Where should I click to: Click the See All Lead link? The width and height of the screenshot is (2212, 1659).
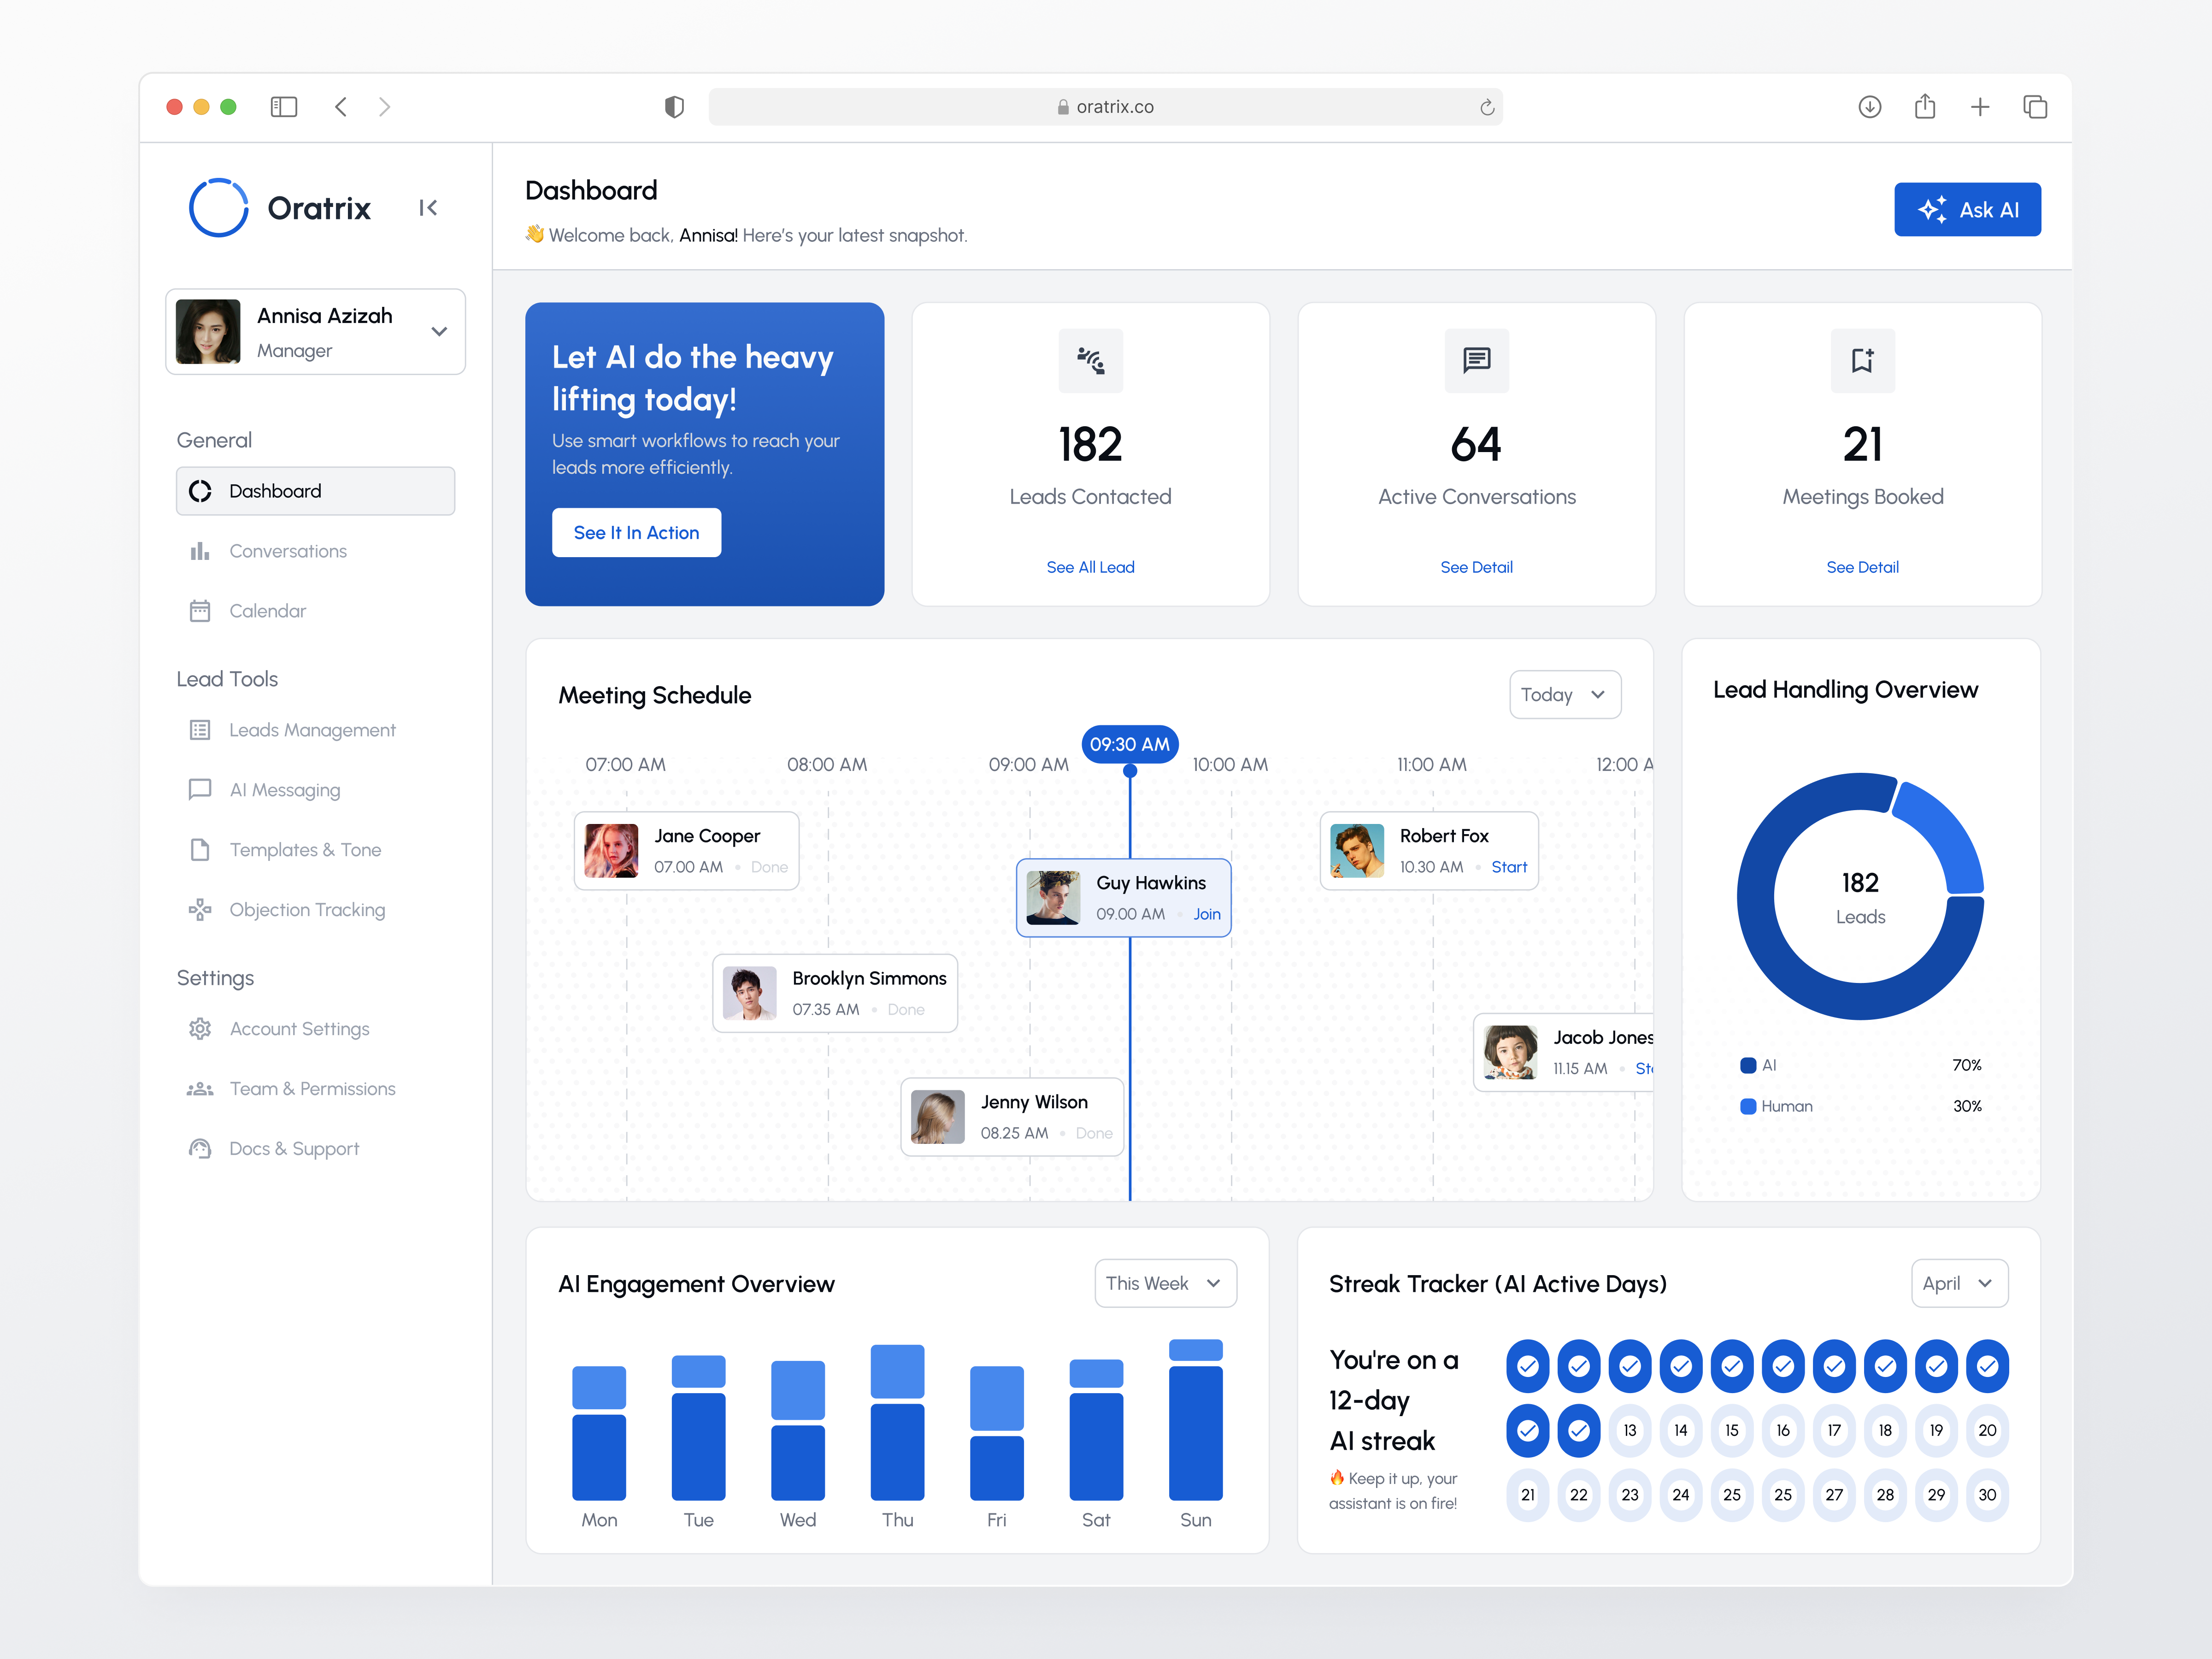tap(1090, 567)
